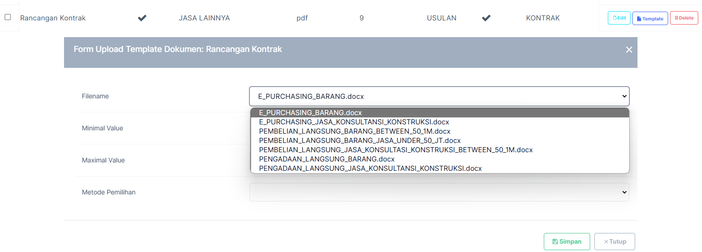Tick the Rancangan Kontrak row checkbox
Viewport: 702px width, 252px height.
8,17
